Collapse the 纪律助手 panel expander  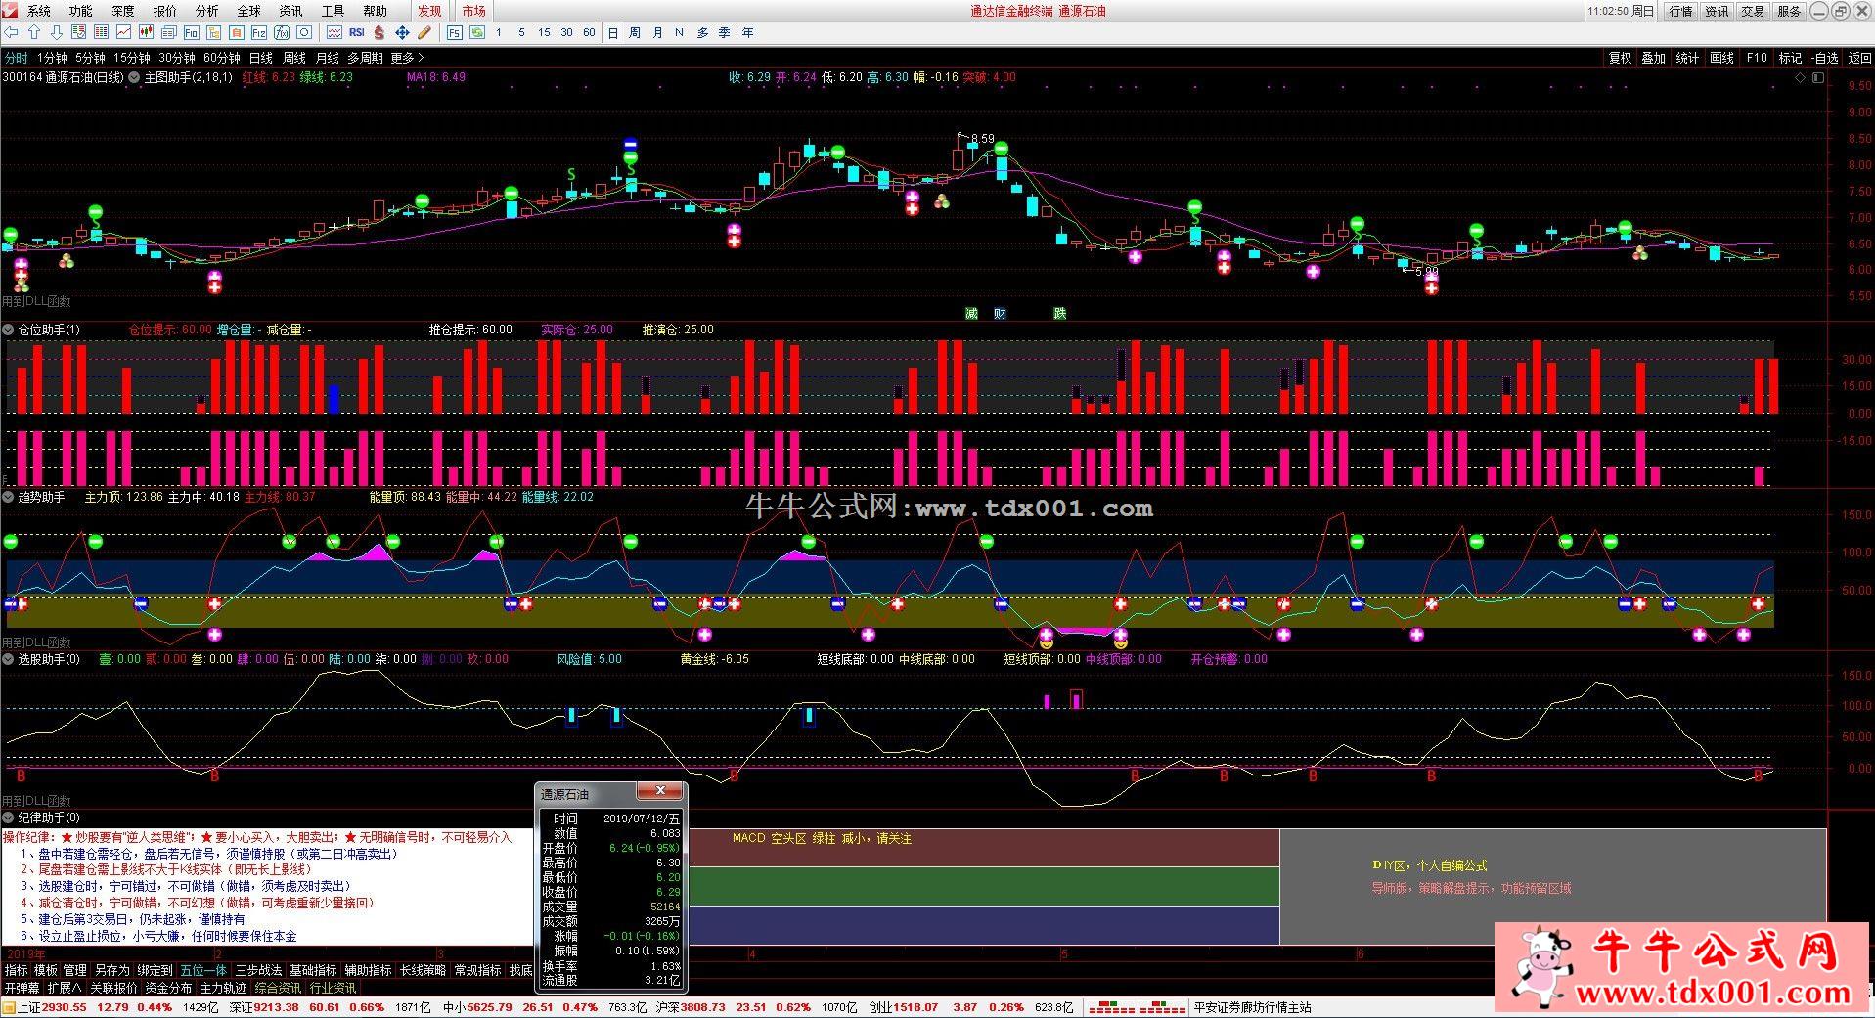(9, 818)
